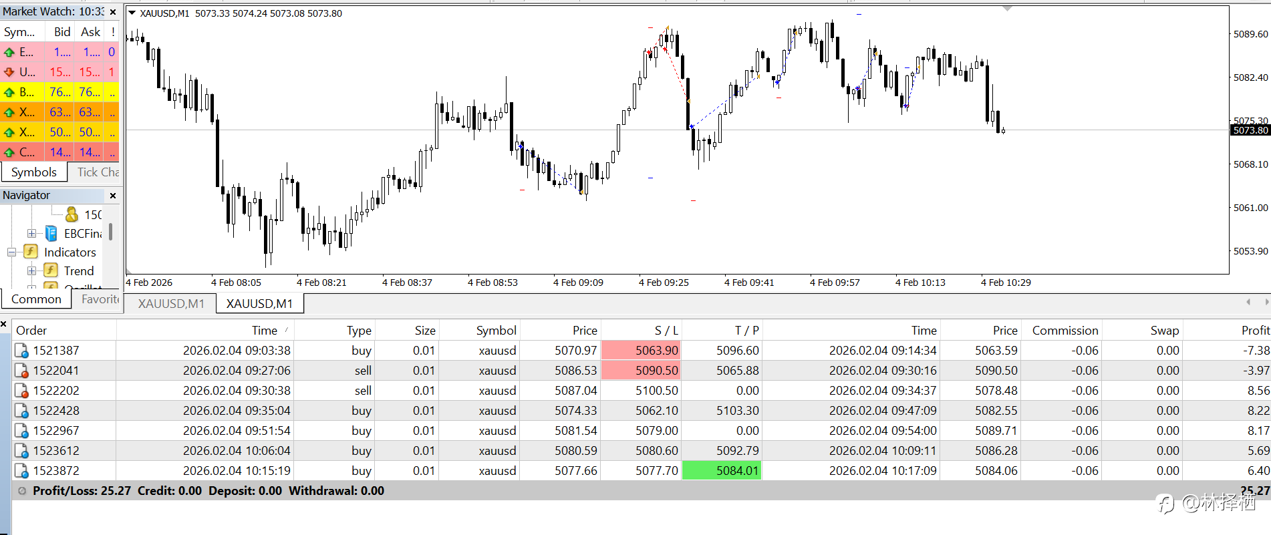The image size is (1271, 535).
Task: Collapse the Indicators tree node
Action: pyautogui.click(x=11, y=252)
